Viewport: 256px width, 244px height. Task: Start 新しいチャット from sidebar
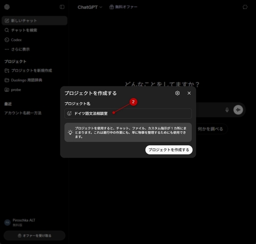[35, 21]
